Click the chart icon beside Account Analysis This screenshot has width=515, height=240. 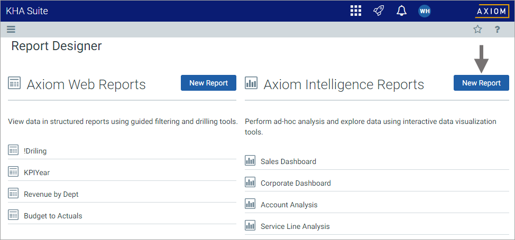[x=250, y=204]
